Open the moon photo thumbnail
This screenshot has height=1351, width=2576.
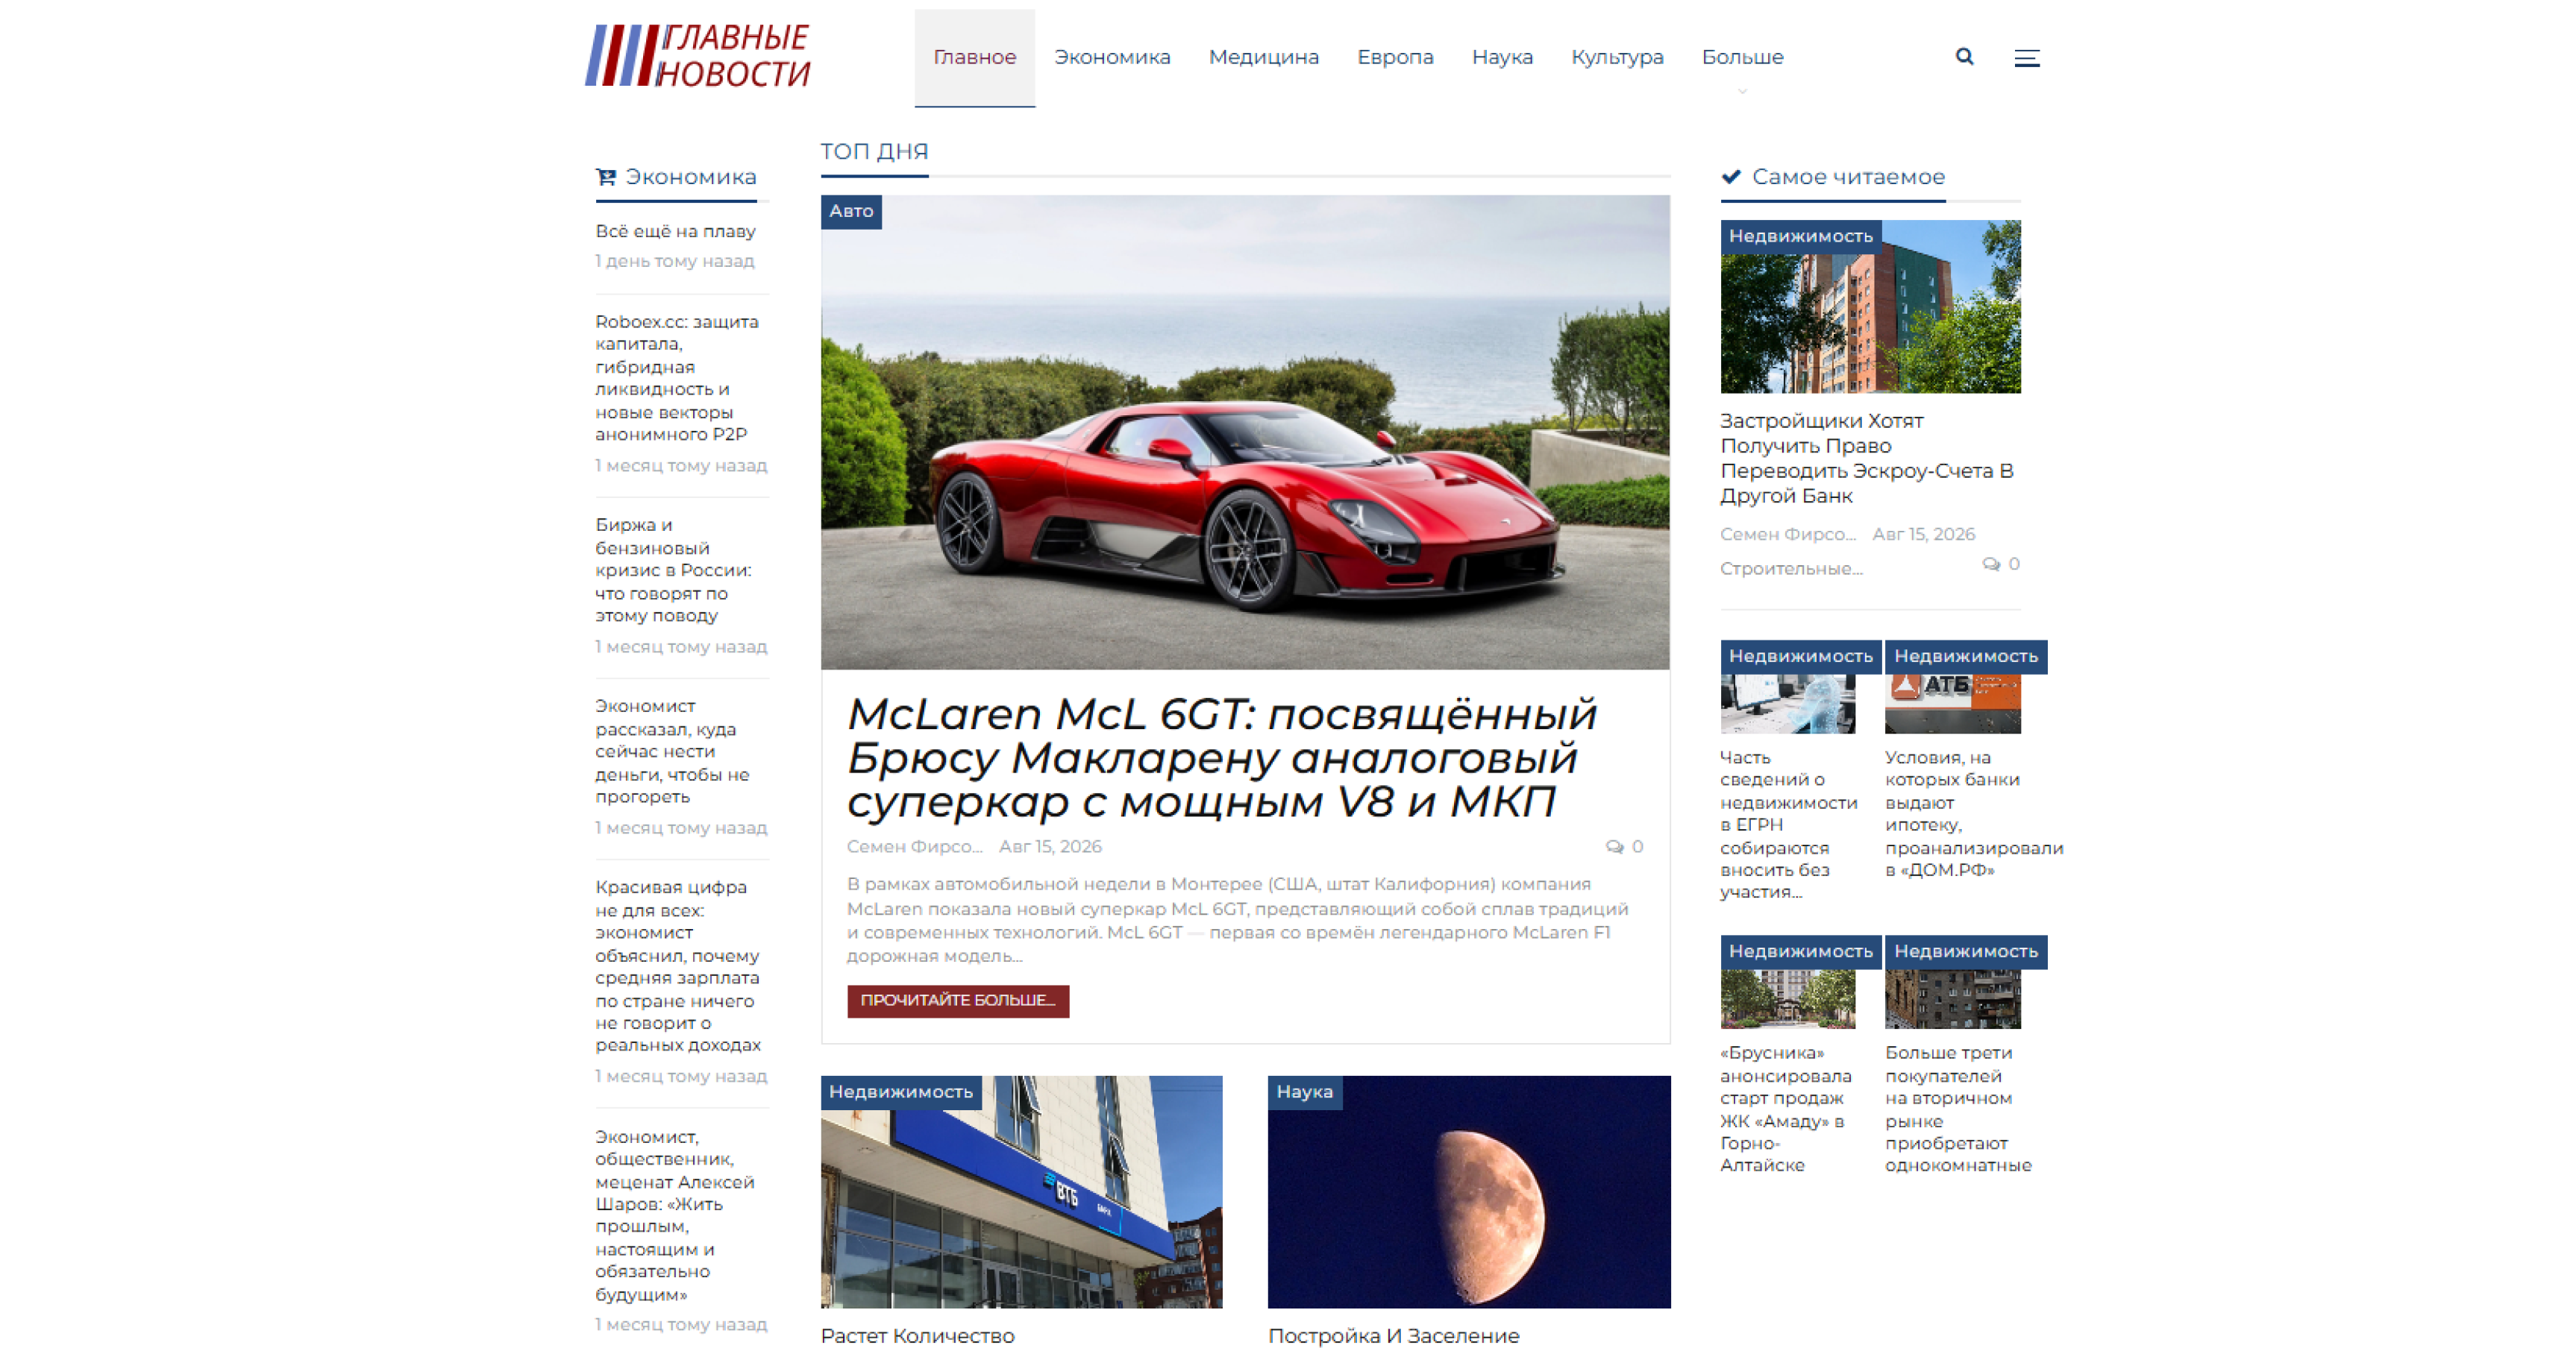click(x=1469, y=1191)
